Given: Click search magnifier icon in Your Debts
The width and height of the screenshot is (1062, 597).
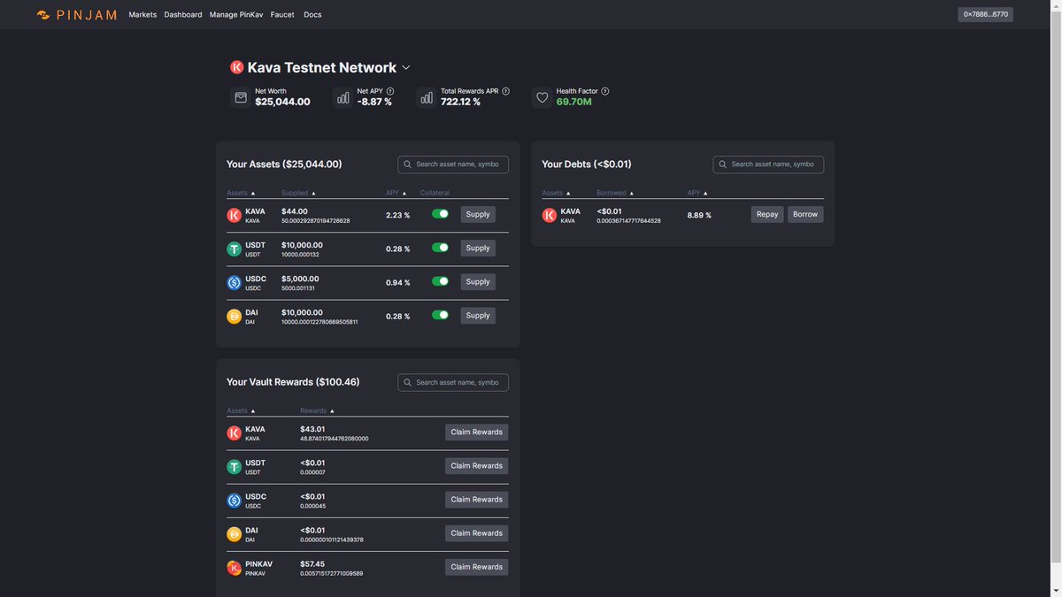Looking at the screenshot, I should [x=723, y=165].
